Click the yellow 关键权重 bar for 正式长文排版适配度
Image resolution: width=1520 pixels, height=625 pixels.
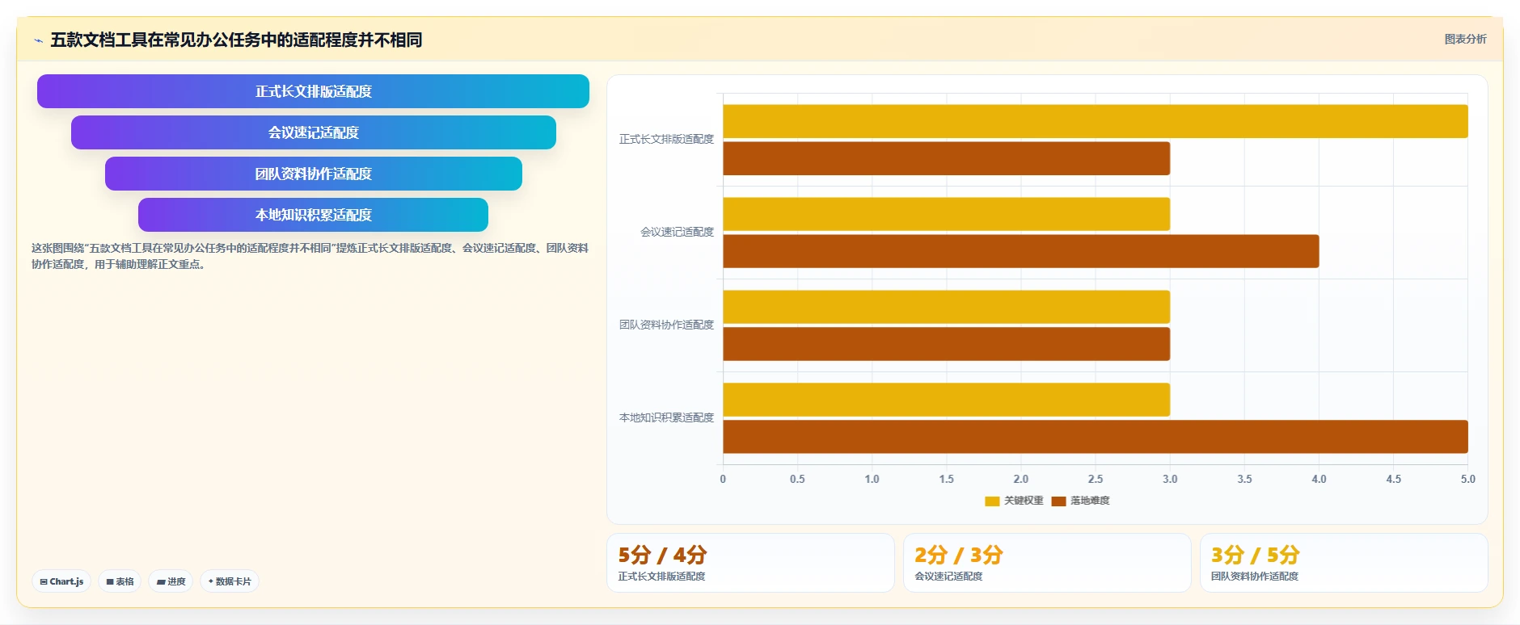[1095, 121]
